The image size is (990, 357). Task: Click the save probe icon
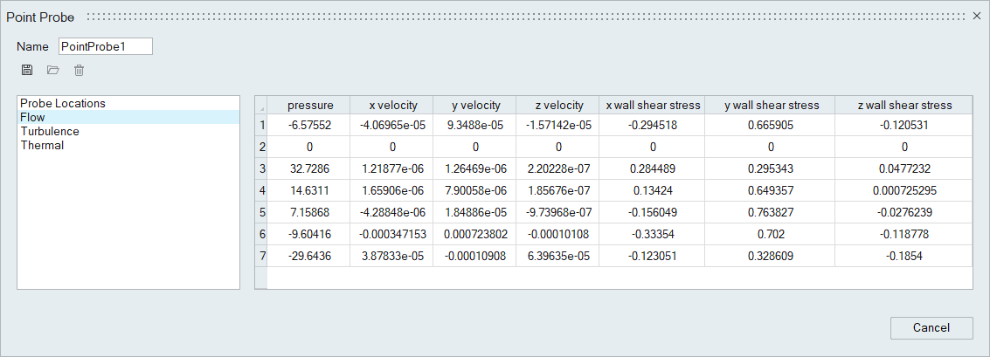[x=27, y=70]
